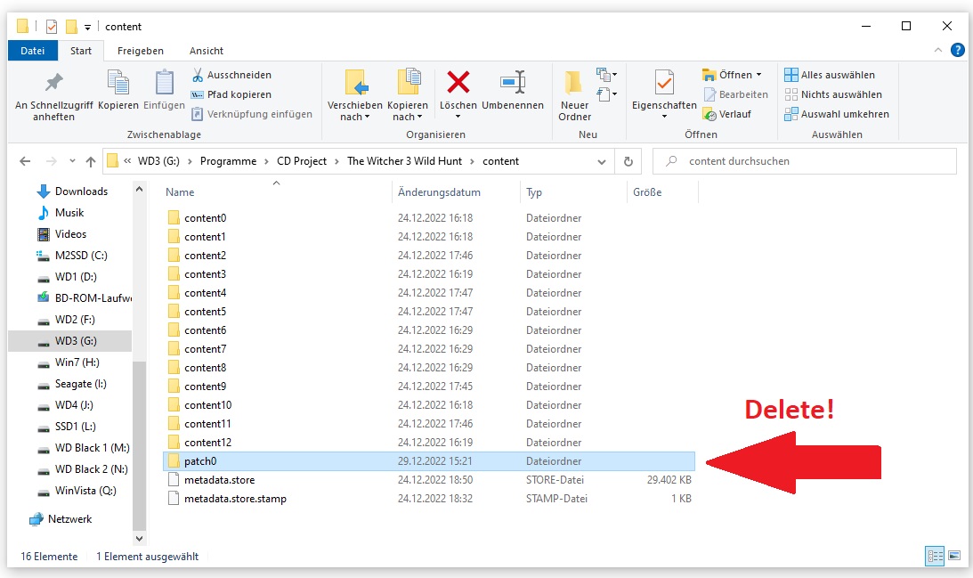Screen dimensions: 973x578
Task: Click navigation pane scrollbar up arrow
Action: [139, 189]
